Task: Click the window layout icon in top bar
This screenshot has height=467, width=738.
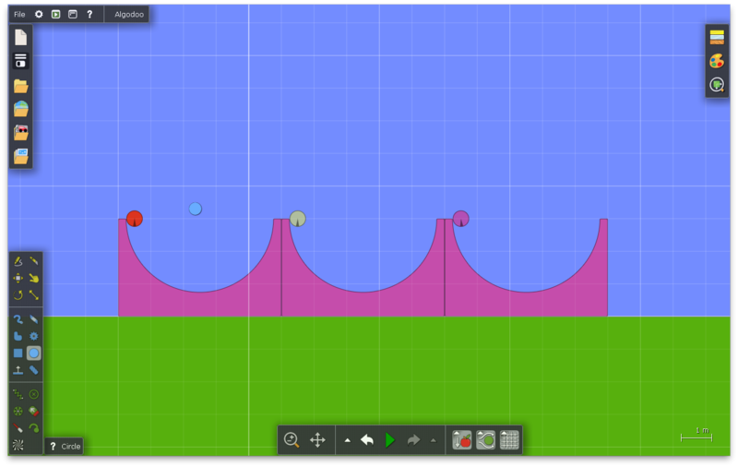Action: tap(73, 14)
